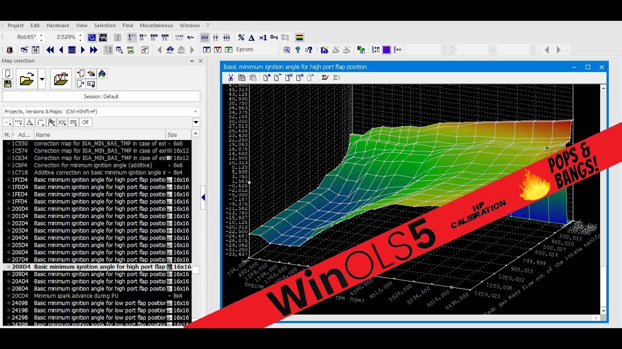Increase the rotation angle stepper

(41, 35)
